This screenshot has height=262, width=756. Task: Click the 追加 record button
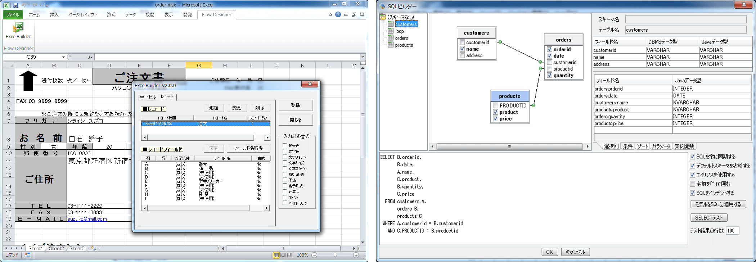214,108
